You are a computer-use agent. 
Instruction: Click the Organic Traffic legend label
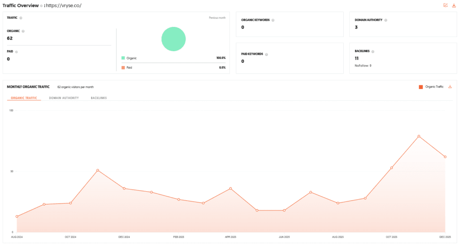[x=434, y=87]
